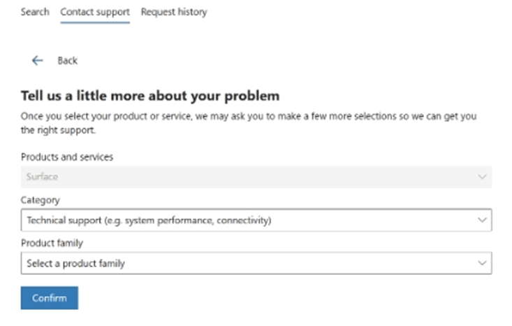Open the Products and services dropdown
This screenshot has width=512, height=326.
tap(256, 177)
